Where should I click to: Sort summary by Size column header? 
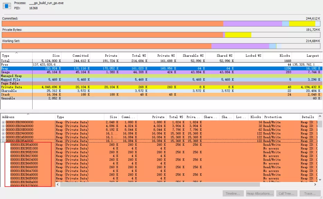(47, 56)
